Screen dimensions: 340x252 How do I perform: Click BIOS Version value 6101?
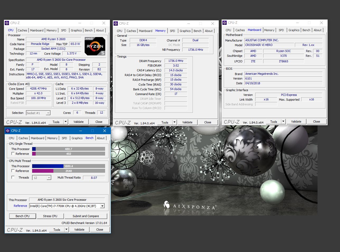pyautogui.click(x=283, y=79)
